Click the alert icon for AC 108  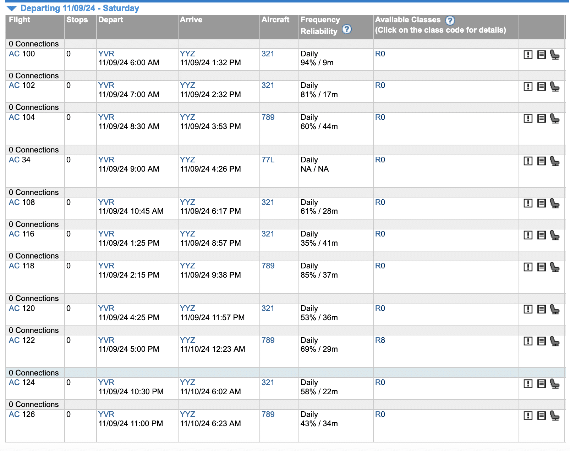tap(528, 203)
